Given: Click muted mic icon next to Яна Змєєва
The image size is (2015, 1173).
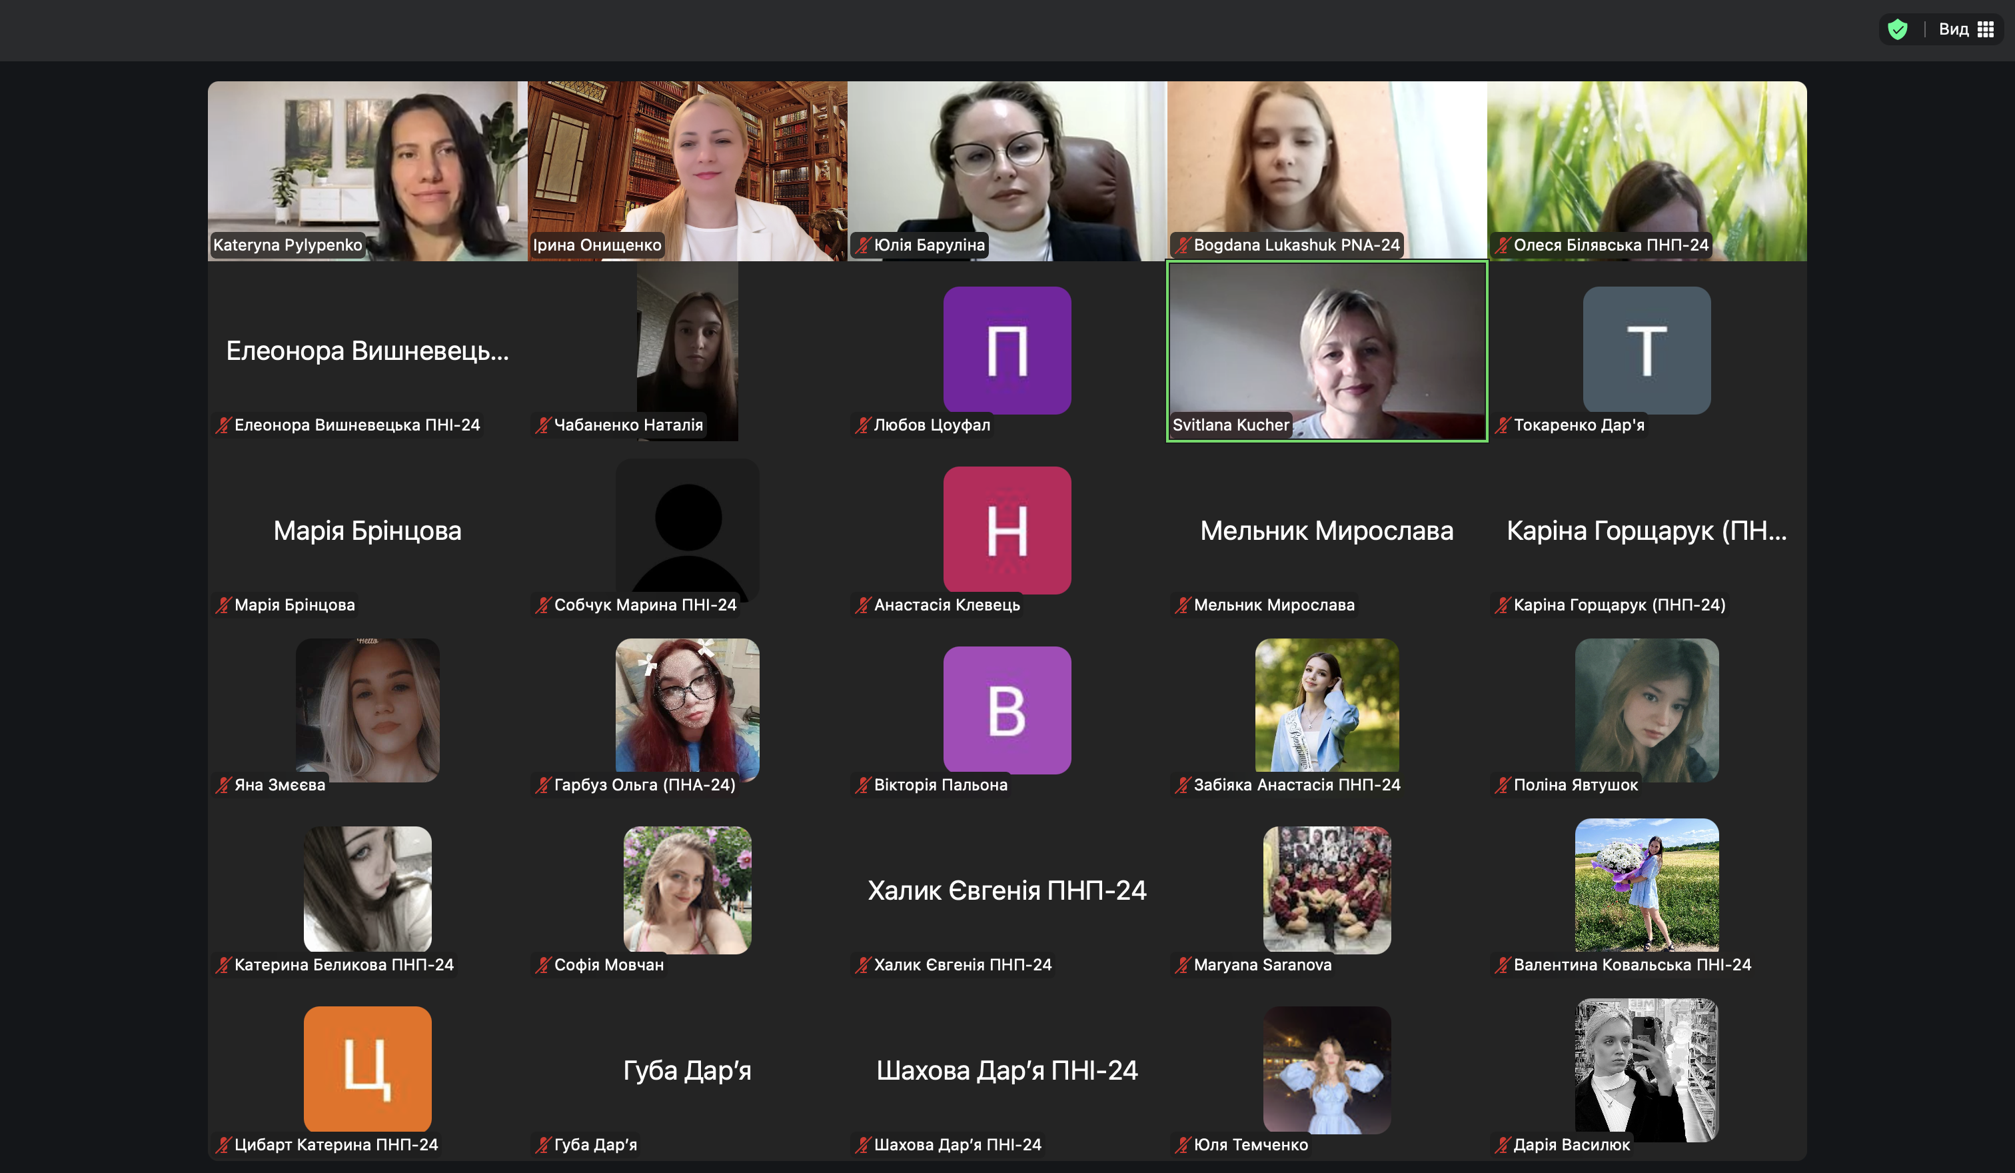Looking at the screenshot, I should [x=223, y=785].
